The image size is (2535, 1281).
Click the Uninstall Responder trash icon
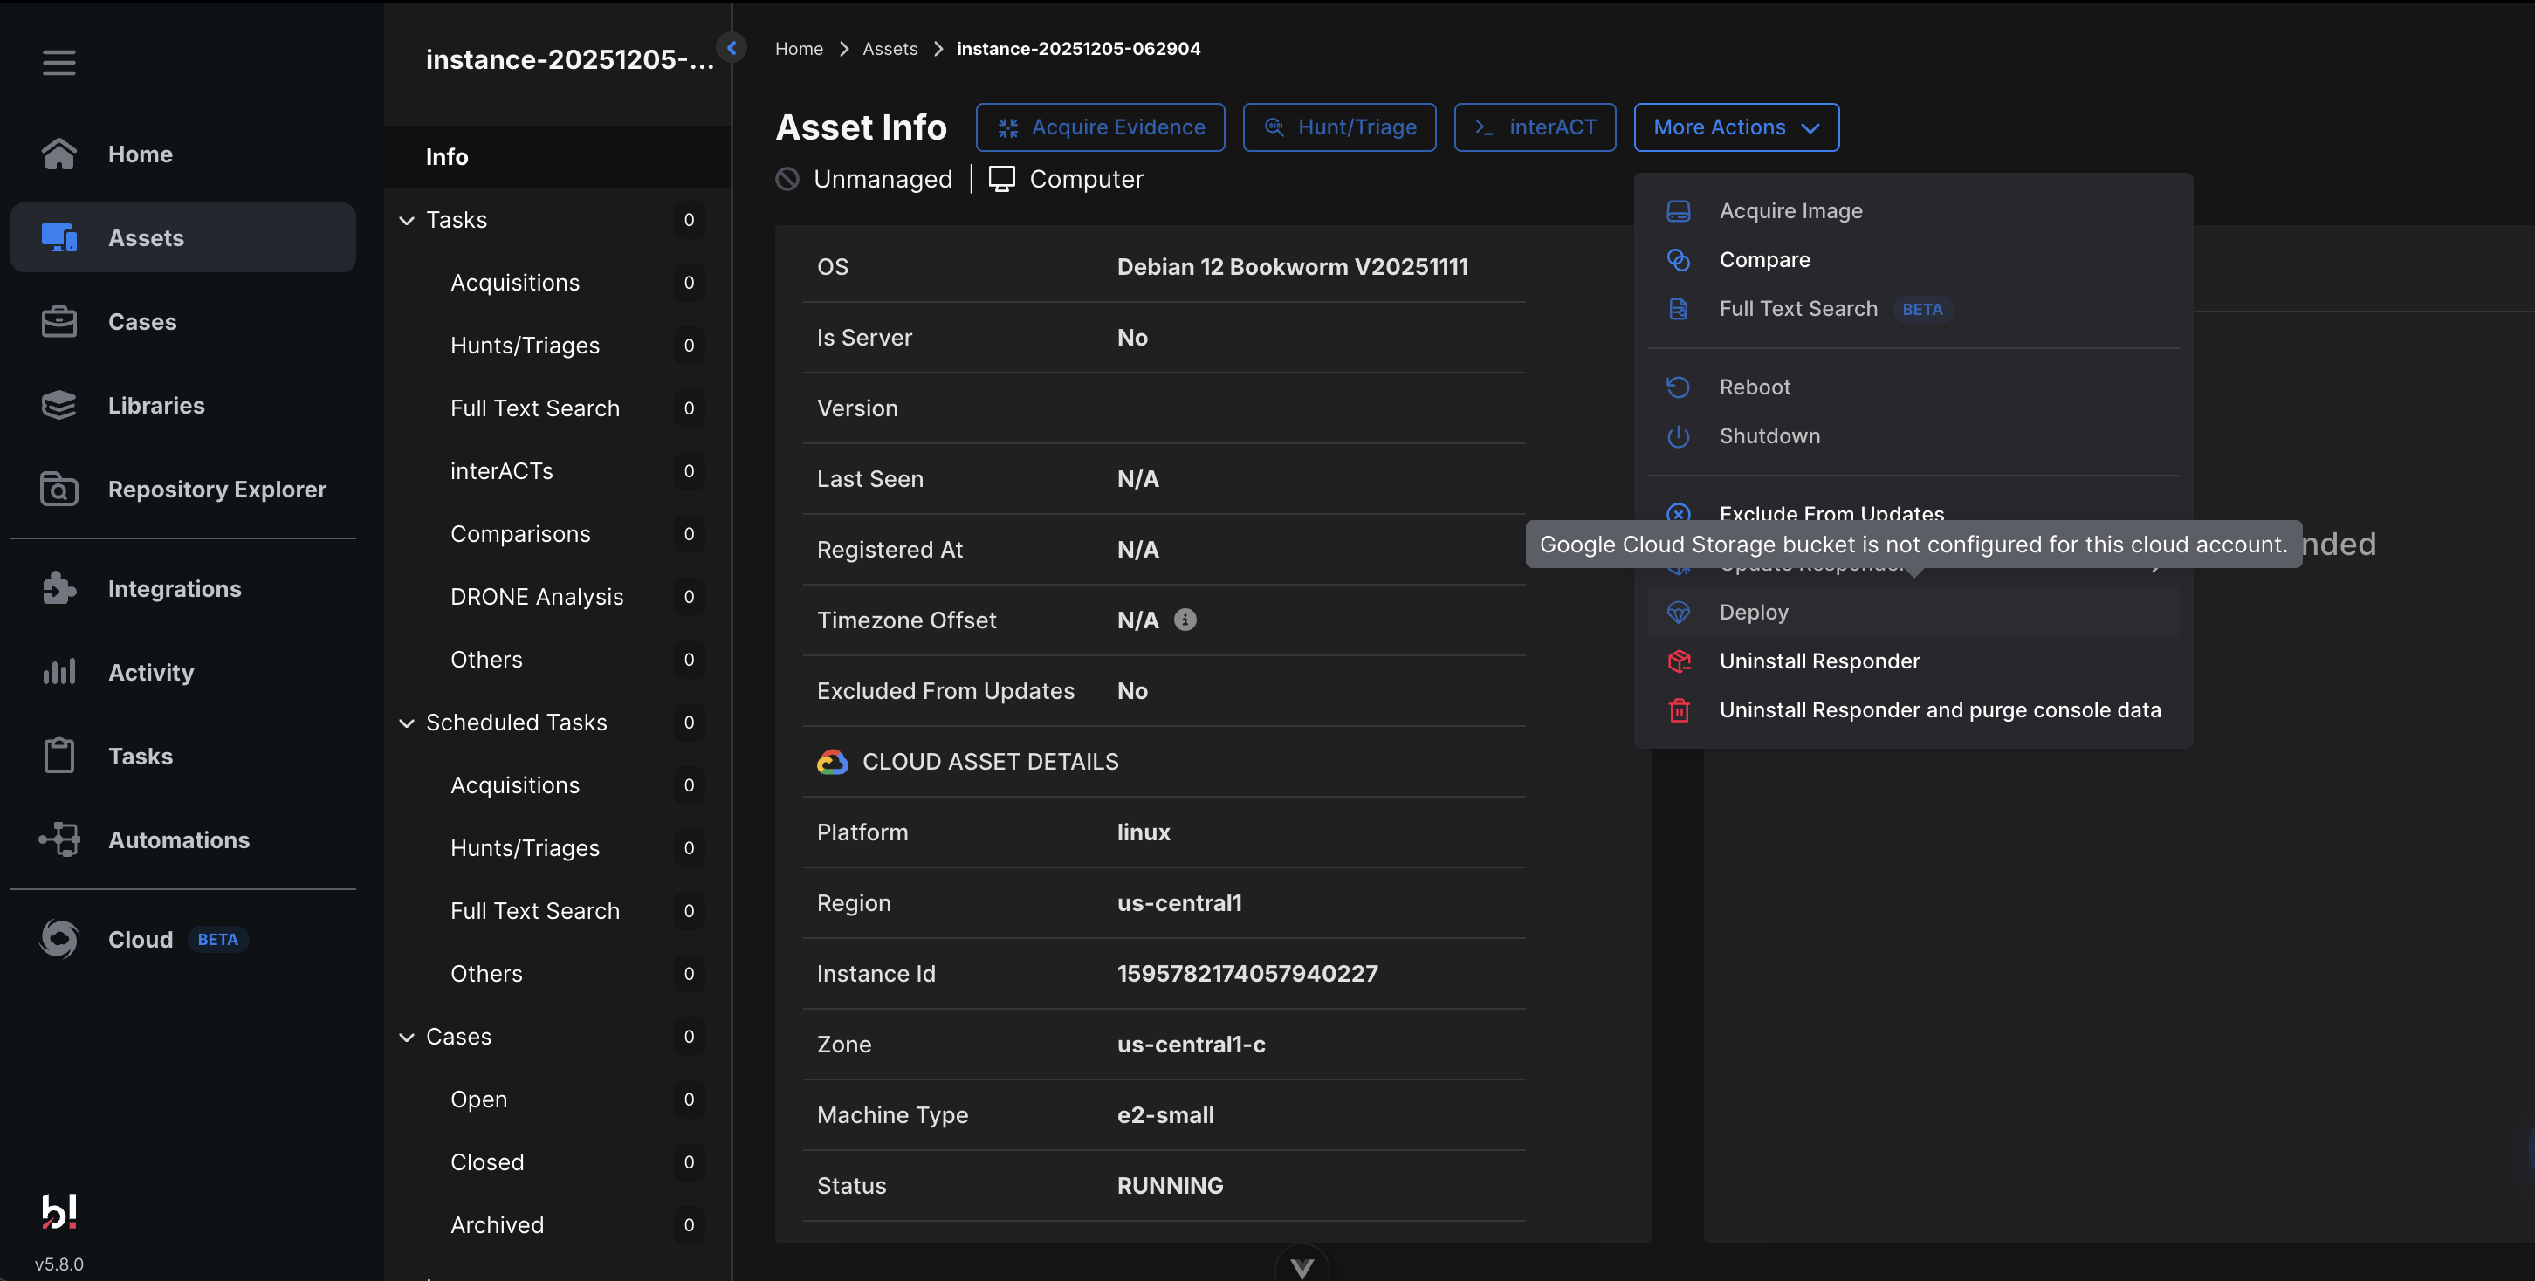tap(1679, 709)
